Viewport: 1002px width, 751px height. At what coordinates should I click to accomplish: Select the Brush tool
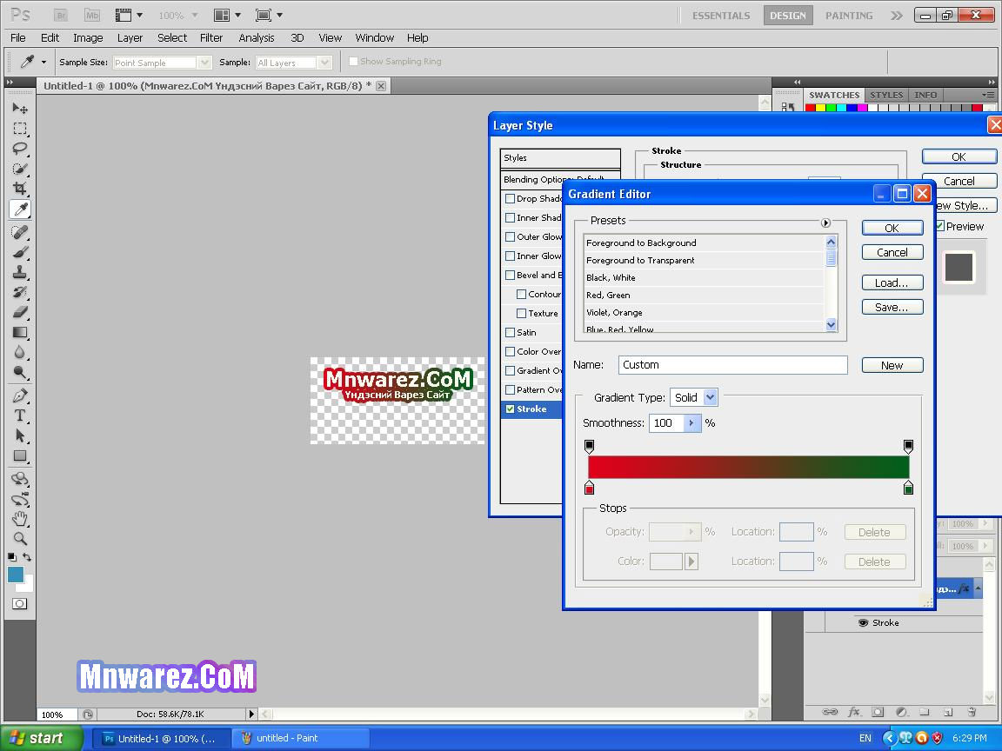click(x=20, y=252)
